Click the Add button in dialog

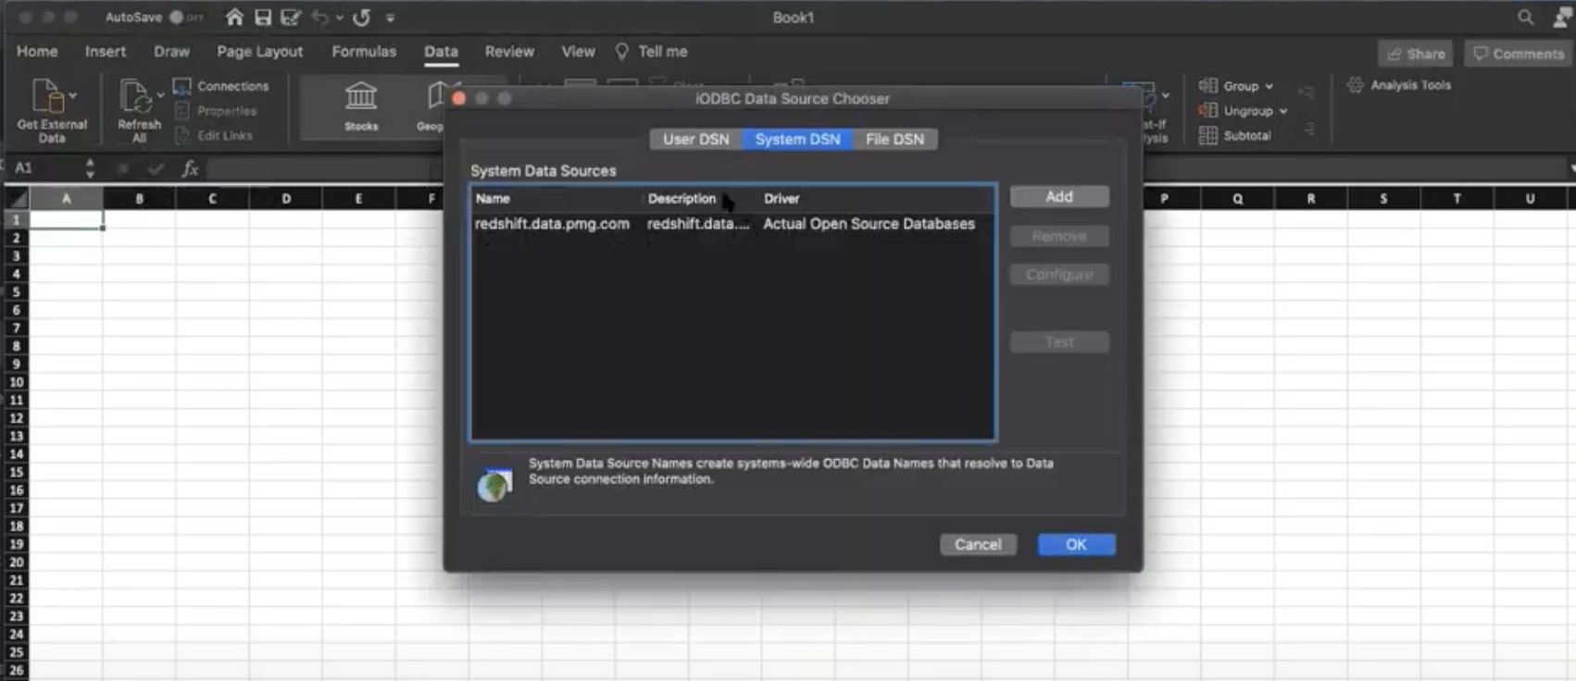coord(1059,196)
